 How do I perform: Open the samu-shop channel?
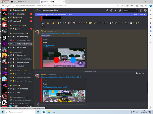click(x=21, y=14)
